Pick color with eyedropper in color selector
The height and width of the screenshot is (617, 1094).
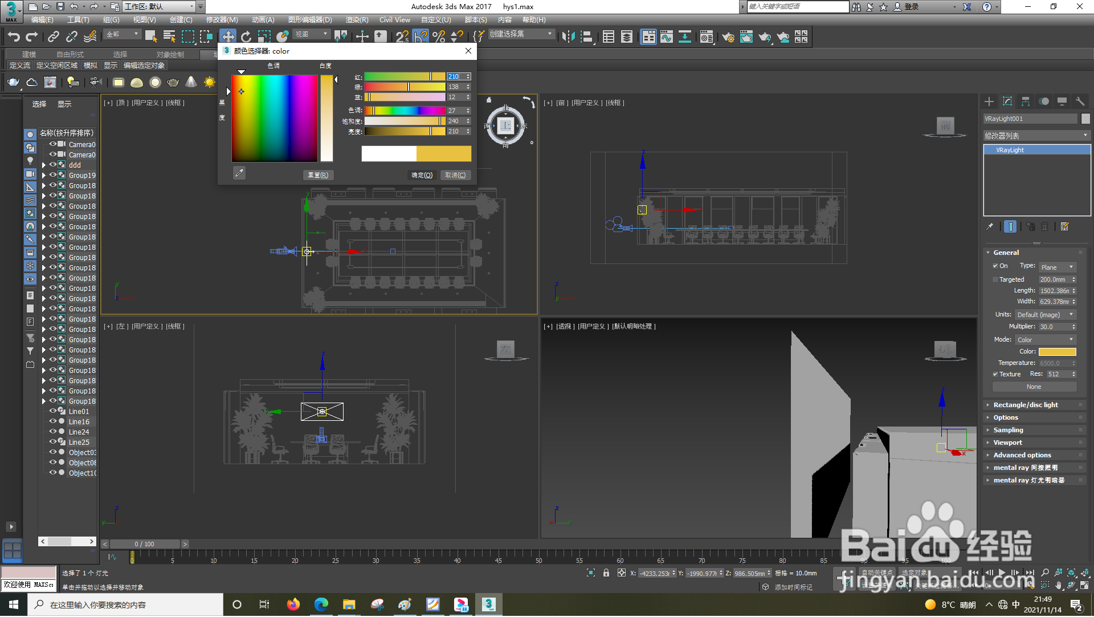coord(239,173)
